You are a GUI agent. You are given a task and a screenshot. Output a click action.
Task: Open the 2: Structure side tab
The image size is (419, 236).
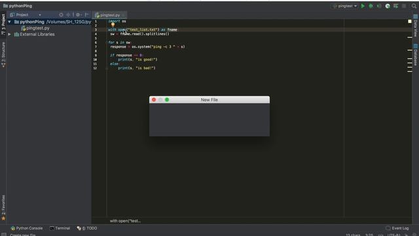(3, 54)
